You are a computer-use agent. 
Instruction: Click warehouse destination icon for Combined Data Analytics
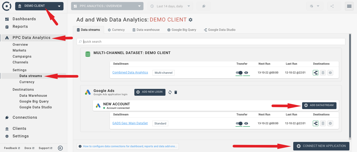coord(323,73)
